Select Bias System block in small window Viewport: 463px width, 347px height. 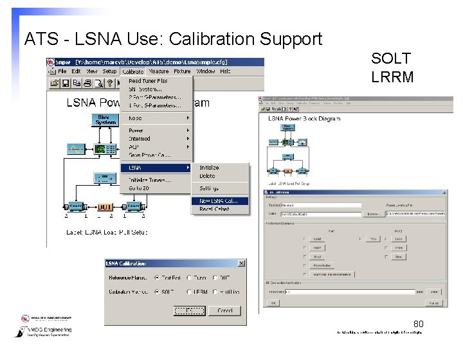coord(287,127)
